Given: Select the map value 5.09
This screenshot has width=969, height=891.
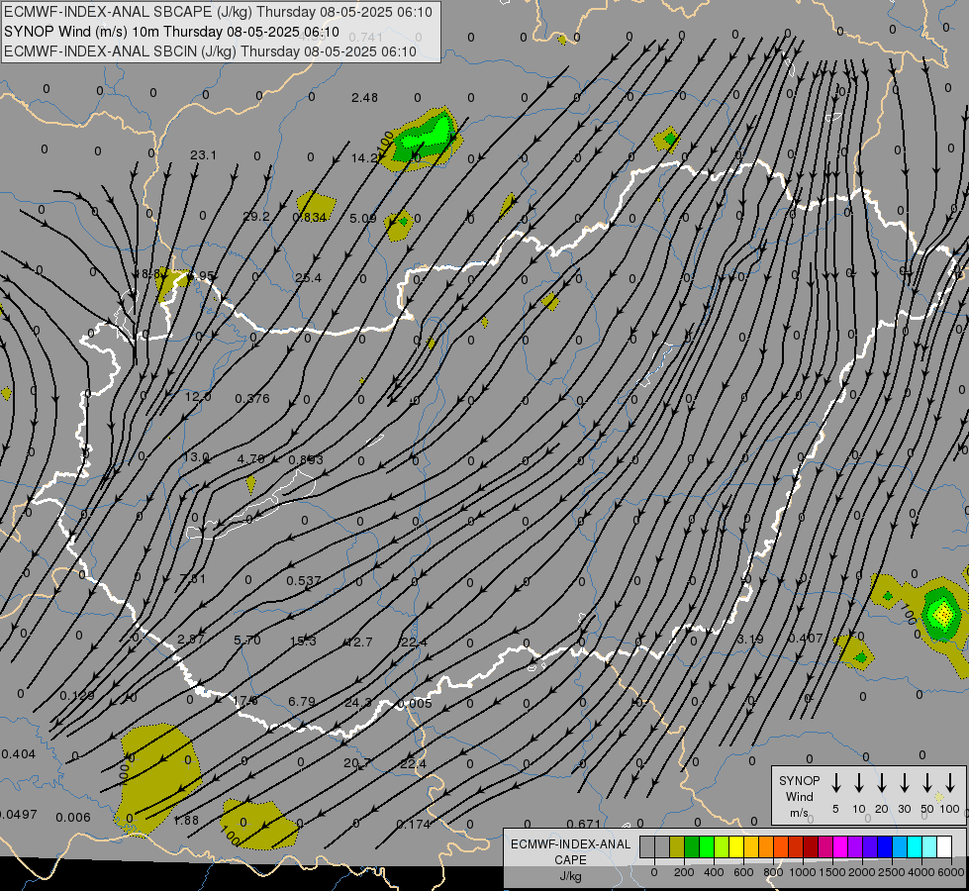Looking at the screenshot, I should (x=363, y=218).
